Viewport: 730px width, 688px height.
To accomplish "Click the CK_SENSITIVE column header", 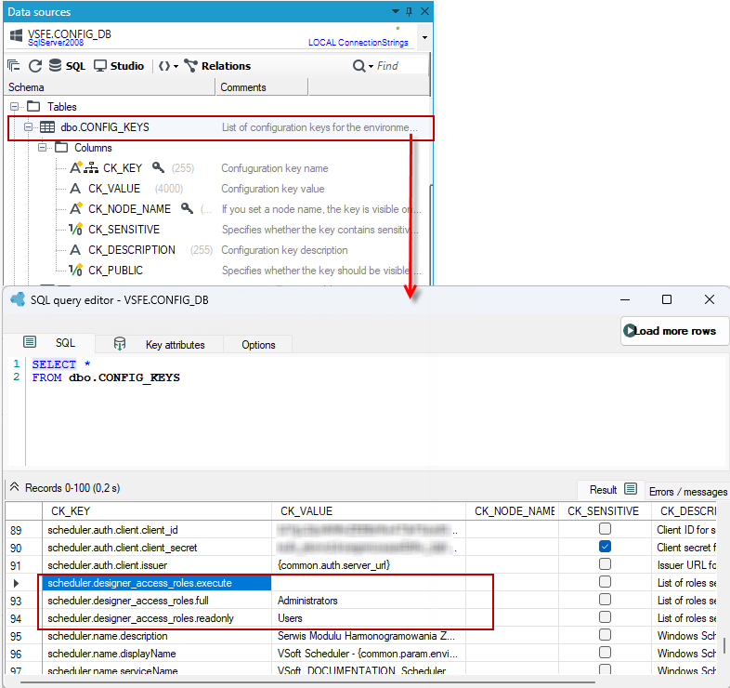I will tap(605, 511).
